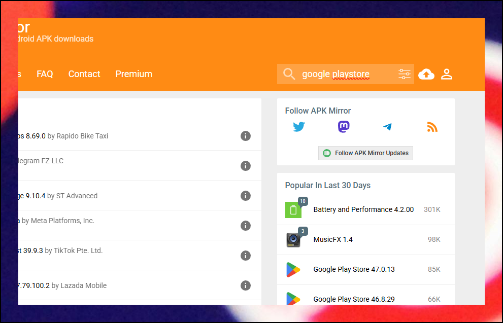The width and height of the screenshot is (503, 323).
Task: Follow APK Mirror on Twitter
Action: [x=298, y=127]
